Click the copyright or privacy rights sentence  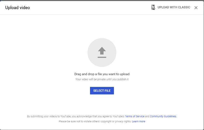coord(95,121)
